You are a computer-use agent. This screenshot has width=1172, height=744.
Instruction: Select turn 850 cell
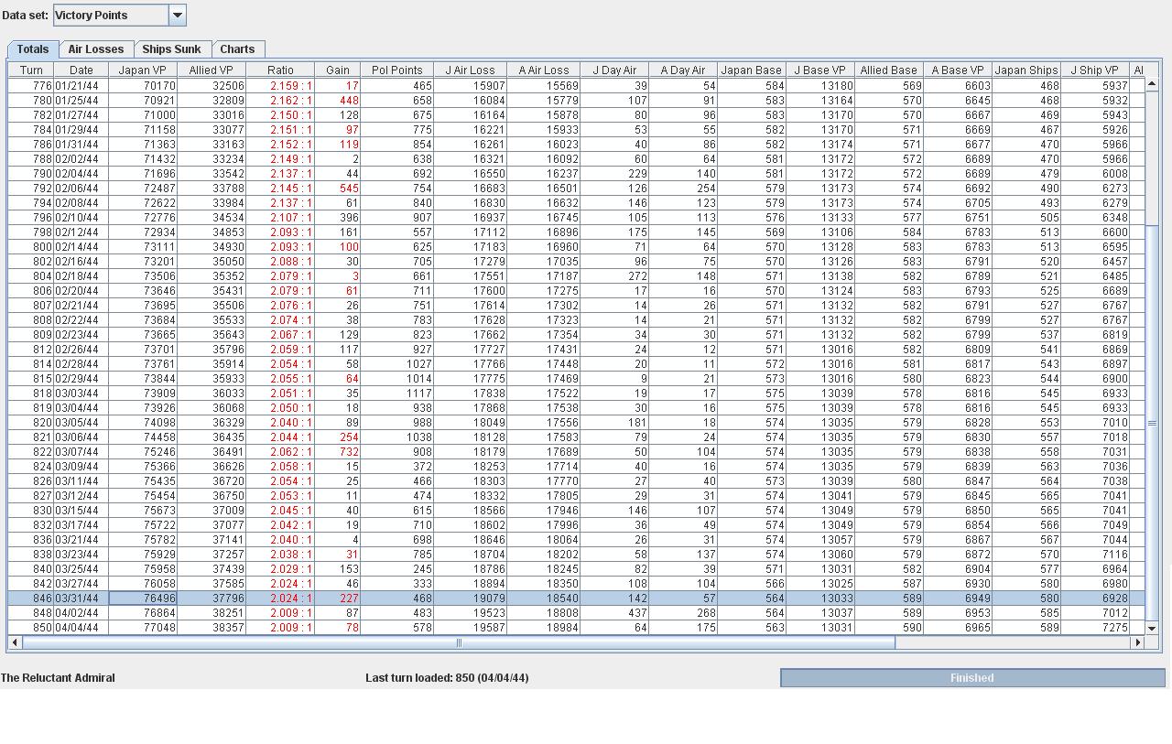pos(31,628)
